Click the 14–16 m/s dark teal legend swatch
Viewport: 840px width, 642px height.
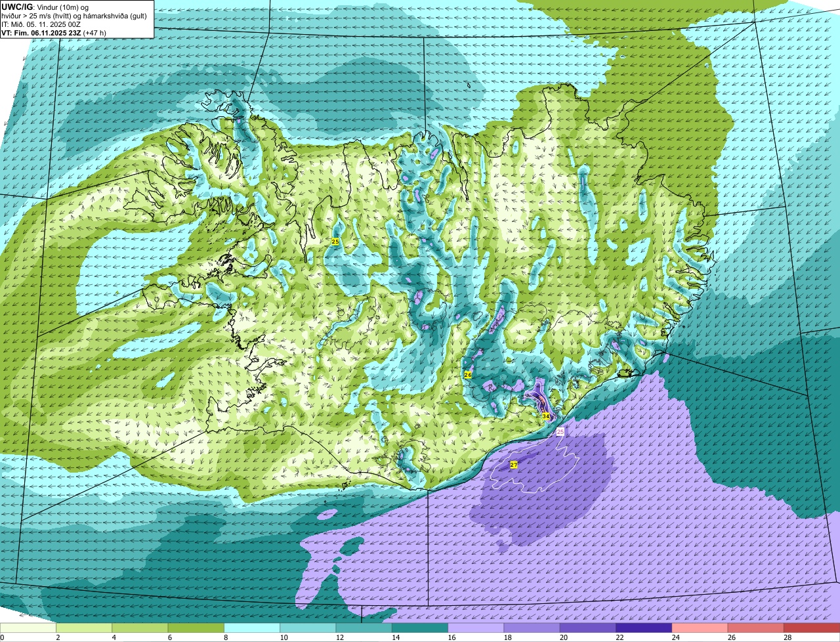coord(420,628)
